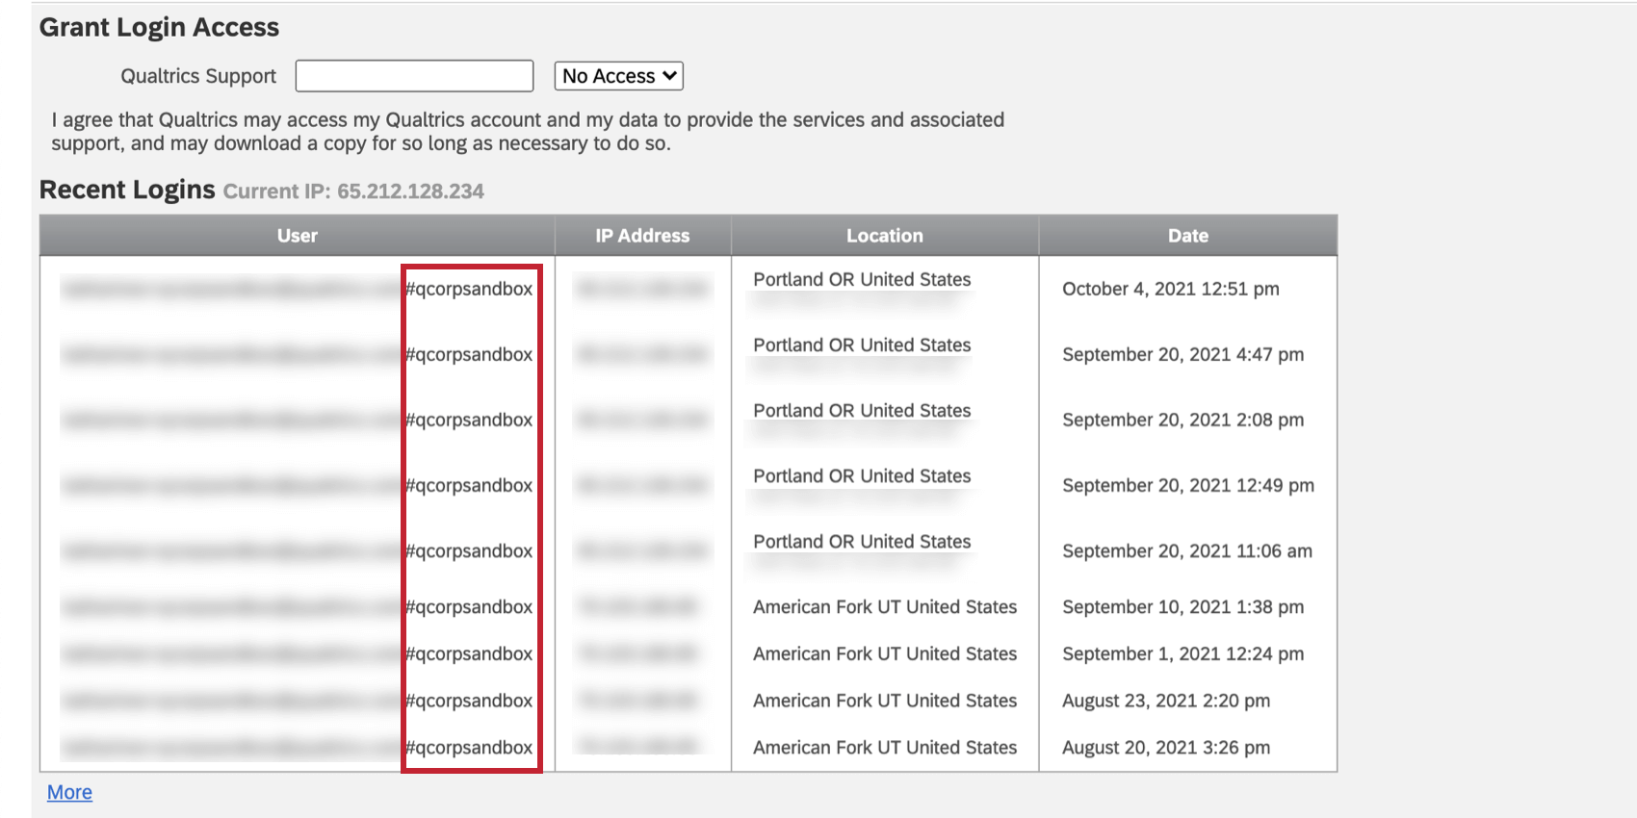This screenshot has width=1637, height=818.
Task: Click the September 20, 2021 4:47 pm entry
Action: point(1183,354)
